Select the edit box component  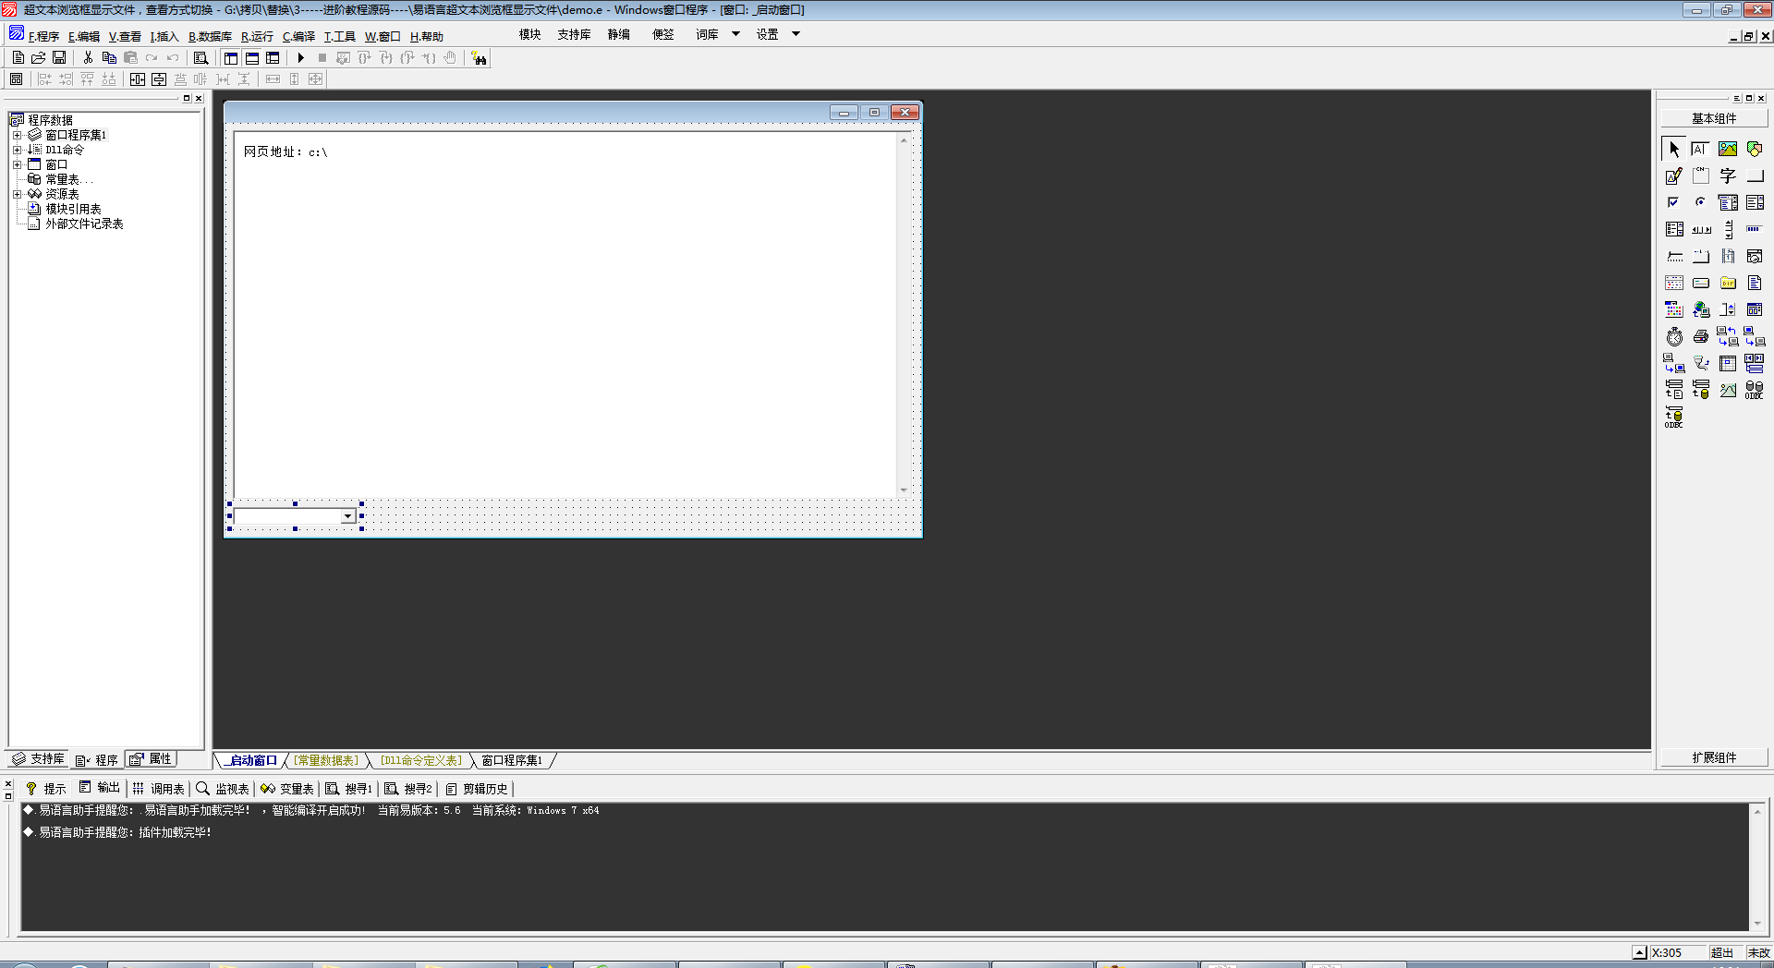[1700, 149]
